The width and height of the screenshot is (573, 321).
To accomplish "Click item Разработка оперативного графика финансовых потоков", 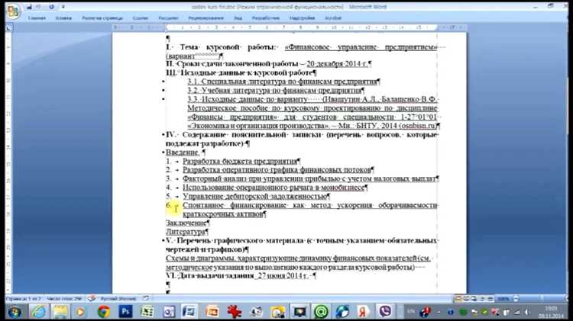I will pos(277,169).
